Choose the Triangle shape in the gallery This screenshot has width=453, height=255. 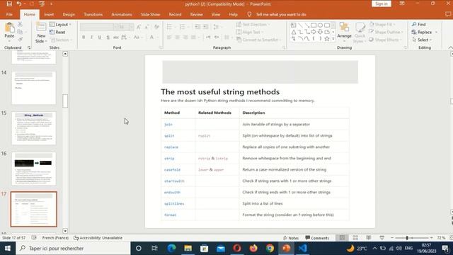[294, 32]
